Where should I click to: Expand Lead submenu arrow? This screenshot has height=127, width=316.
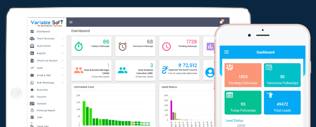pyautogui.click(x=63, y=68)
